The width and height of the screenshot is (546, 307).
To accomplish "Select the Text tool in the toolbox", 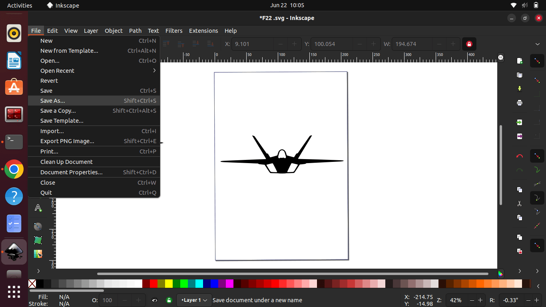I will click(38, 208).
